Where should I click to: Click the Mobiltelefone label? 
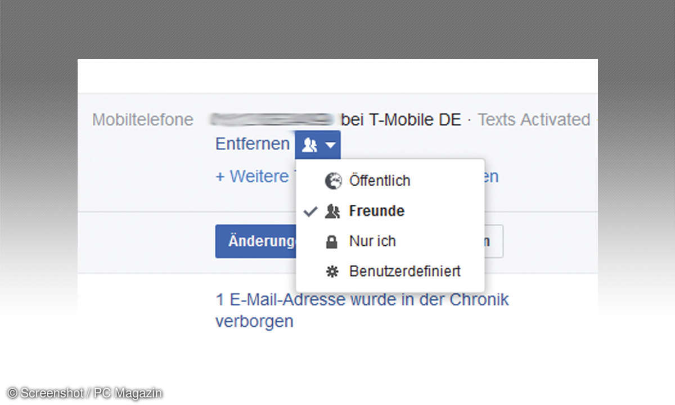click(143, 120)
